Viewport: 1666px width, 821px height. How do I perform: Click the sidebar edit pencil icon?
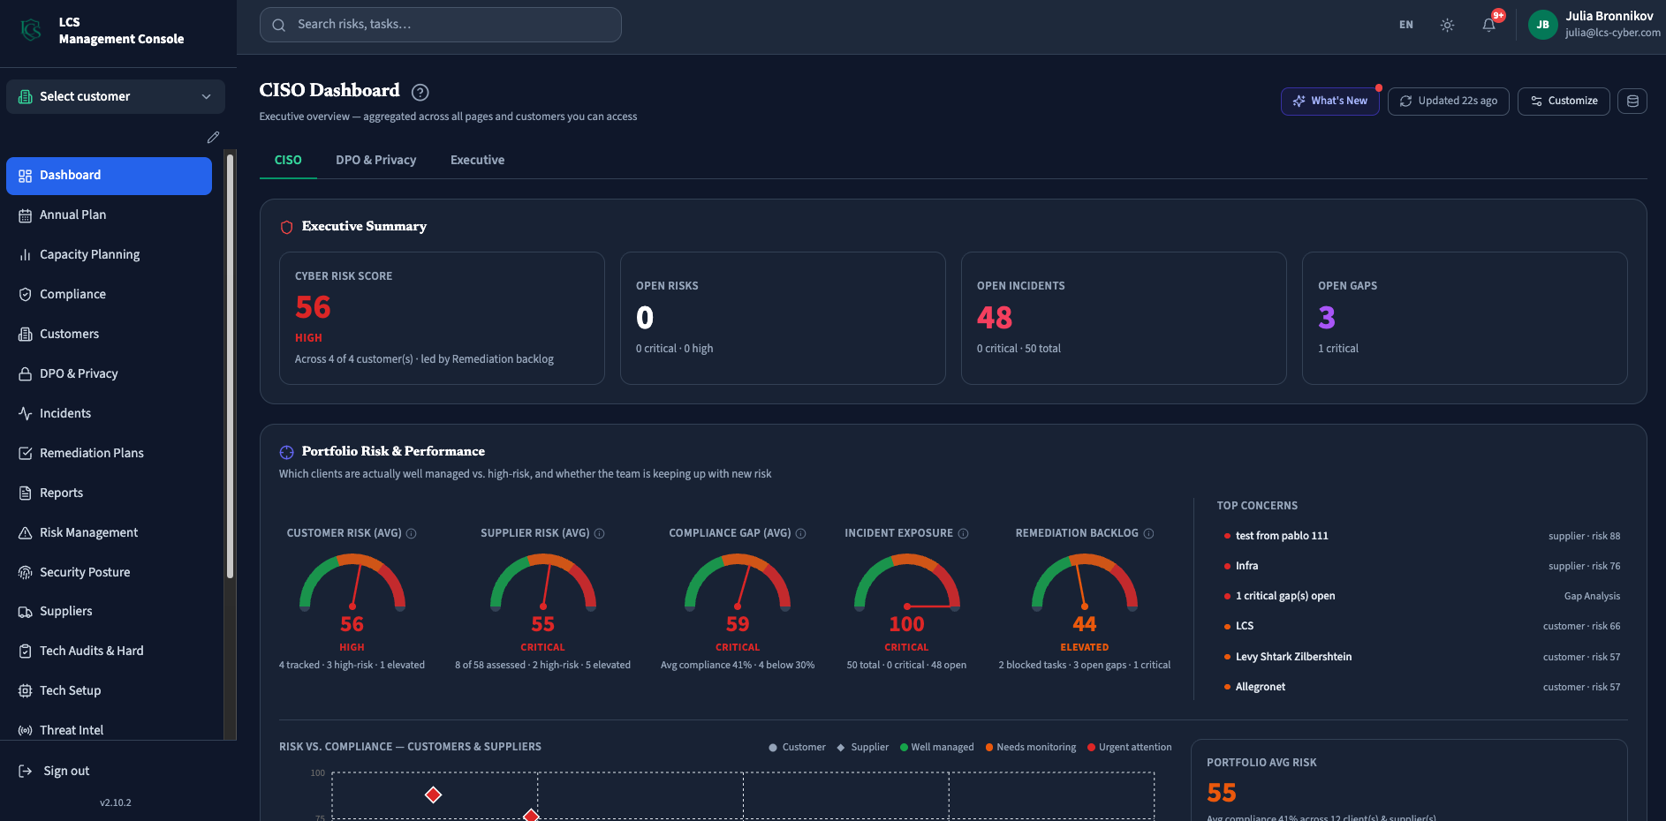(x=213, y=137)
